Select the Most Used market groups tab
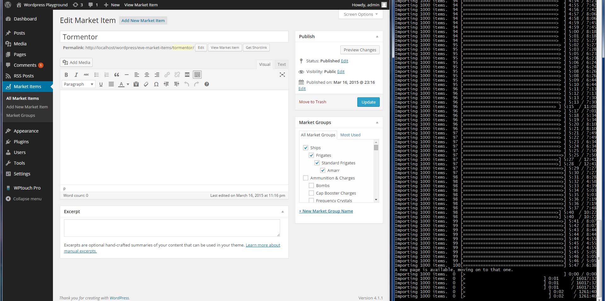Image resolution: width=605 pixels, height=301 pixels. tap(350, 135)
